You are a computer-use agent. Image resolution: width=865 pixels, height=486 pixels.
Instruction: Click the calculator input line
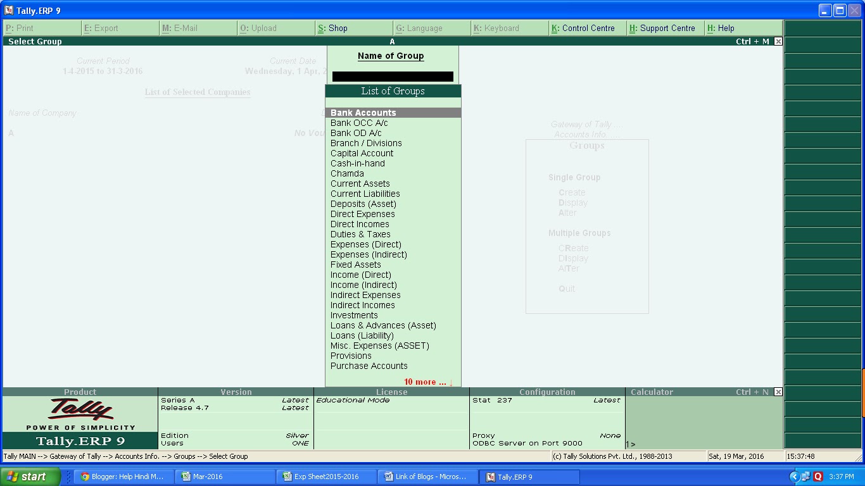(704, 444)
